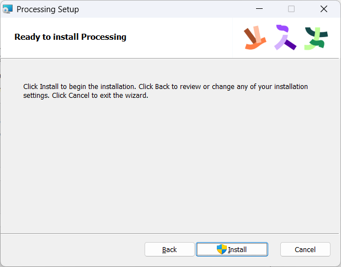Go back to the previous setup step
Viewport: 341px width, 267px height.
(169, 249)
